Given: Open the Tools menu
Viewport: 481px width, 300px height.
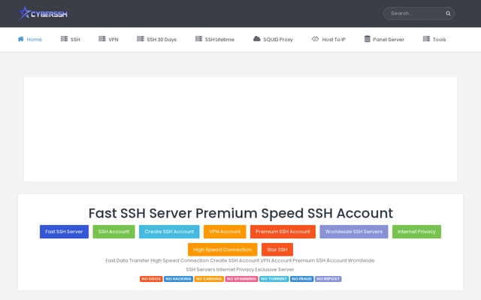Looking at the screenshot, I should click(x=434, y=39).
